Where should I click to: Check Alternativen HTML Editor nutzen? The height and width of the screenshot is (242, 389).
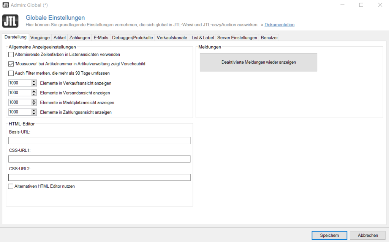coord(11,187)
